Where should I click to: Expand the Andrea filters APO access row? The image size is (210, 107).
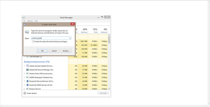point(24,73)
